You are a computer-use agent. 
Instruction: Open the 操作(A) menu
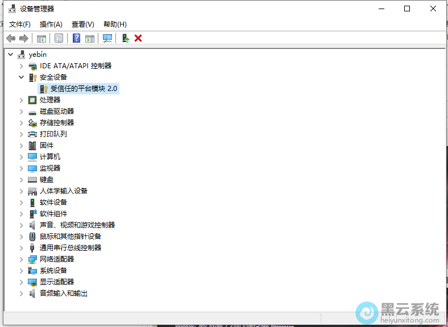tap(51, 24)
